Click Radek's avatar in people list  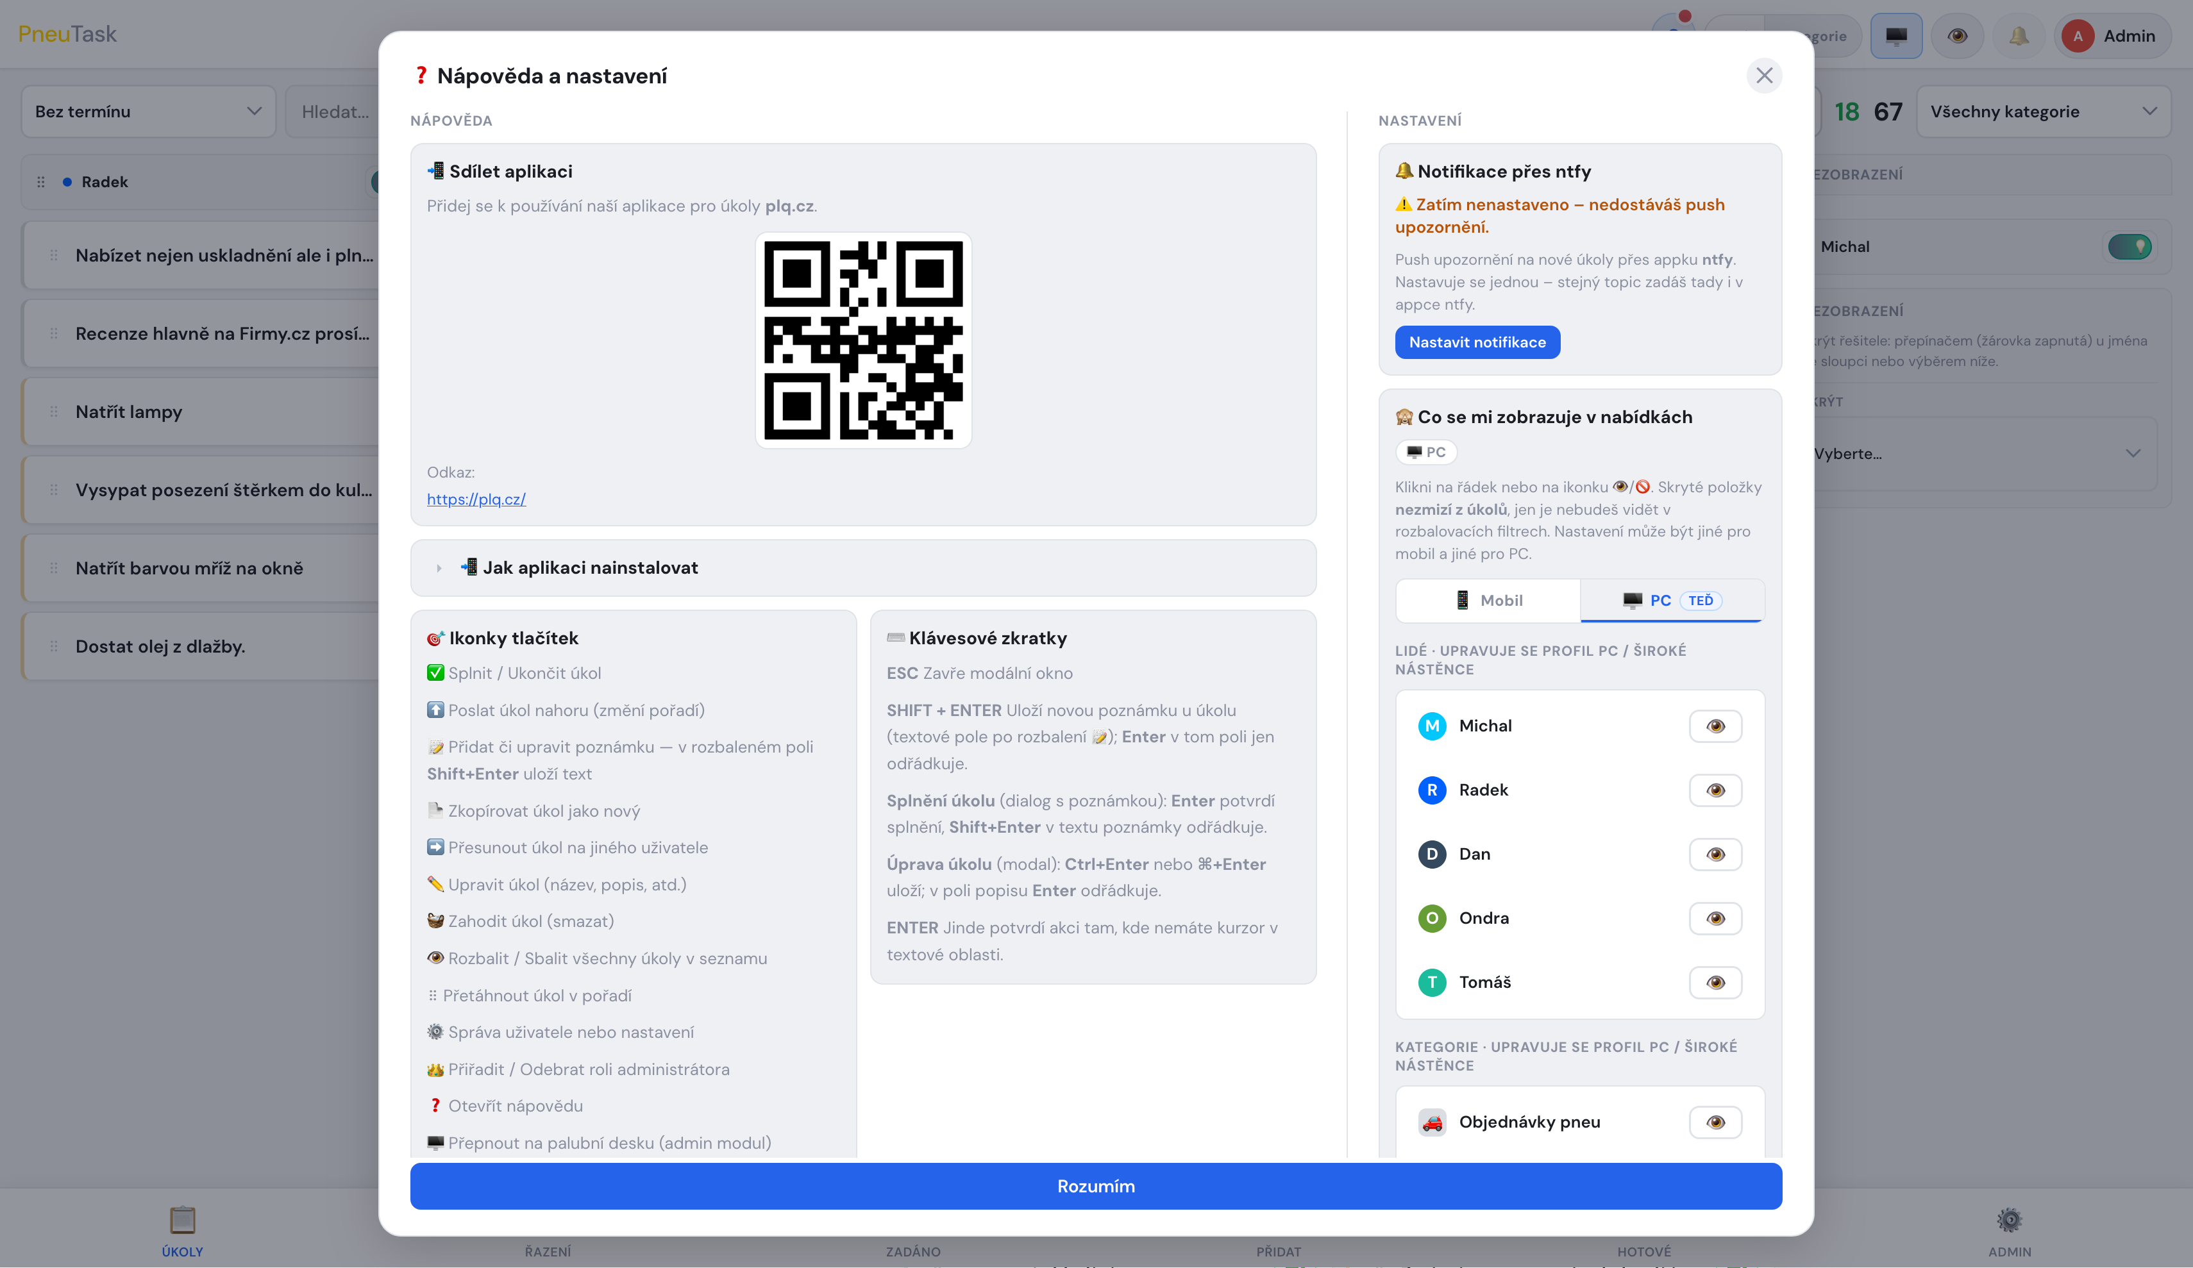[1431, 790]
